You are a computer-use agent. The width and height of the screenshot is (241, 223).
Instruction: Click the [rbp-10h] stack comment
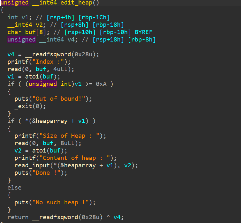pos(115,32)
